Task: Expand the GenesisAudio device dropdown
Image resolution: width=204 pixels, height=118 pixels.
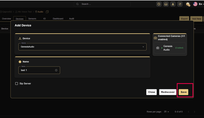Action: point(82,47)
